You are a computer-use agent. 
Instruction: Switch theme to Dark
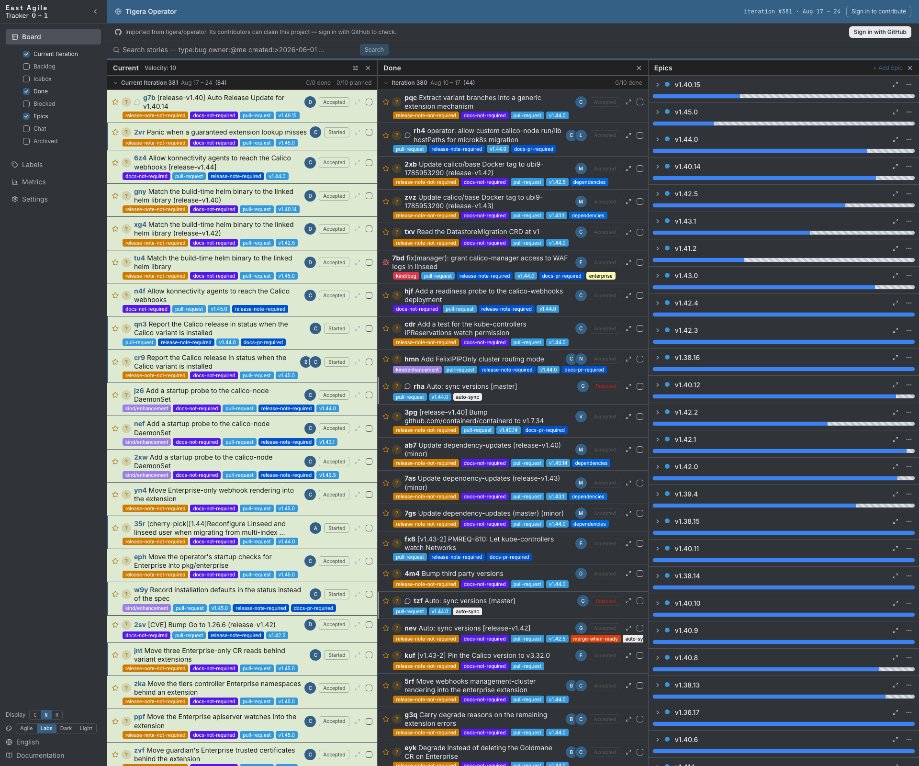tap(66, 728)
